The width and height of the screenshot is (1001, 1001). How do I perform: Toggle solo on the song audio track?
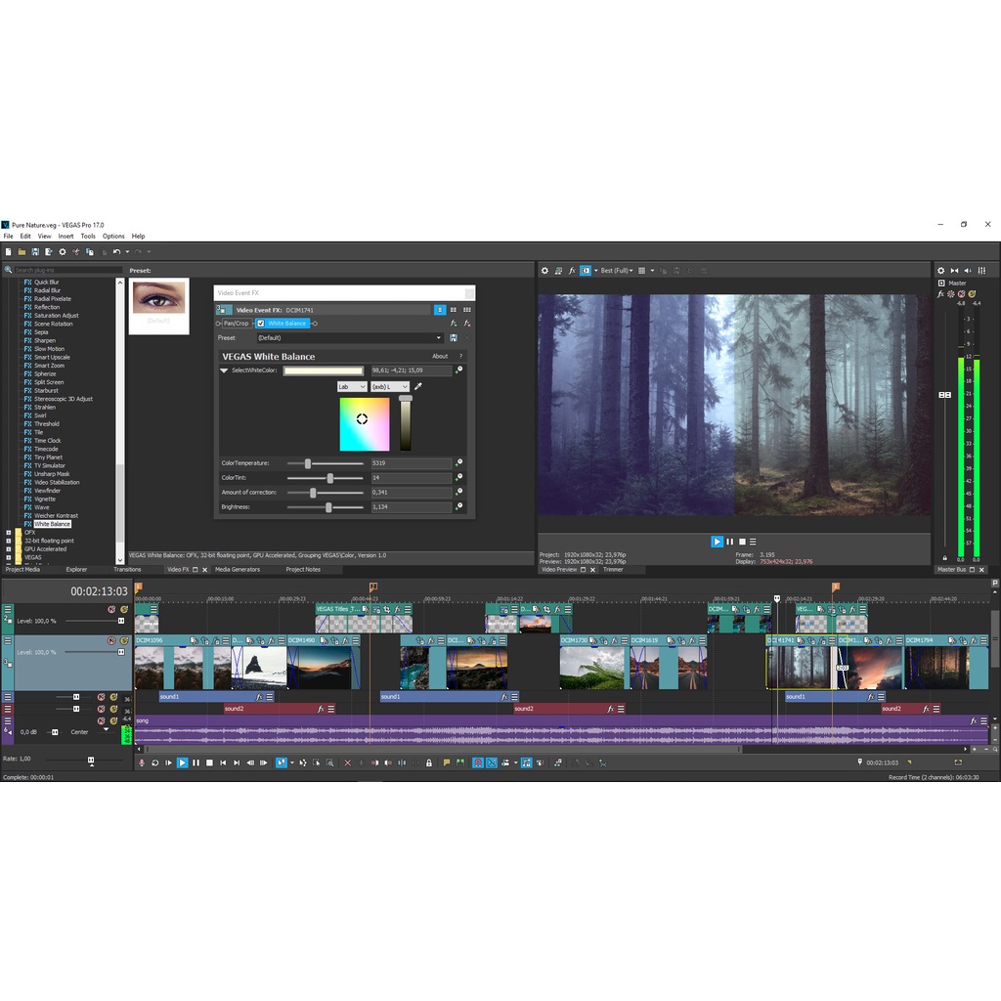[112, 721]
